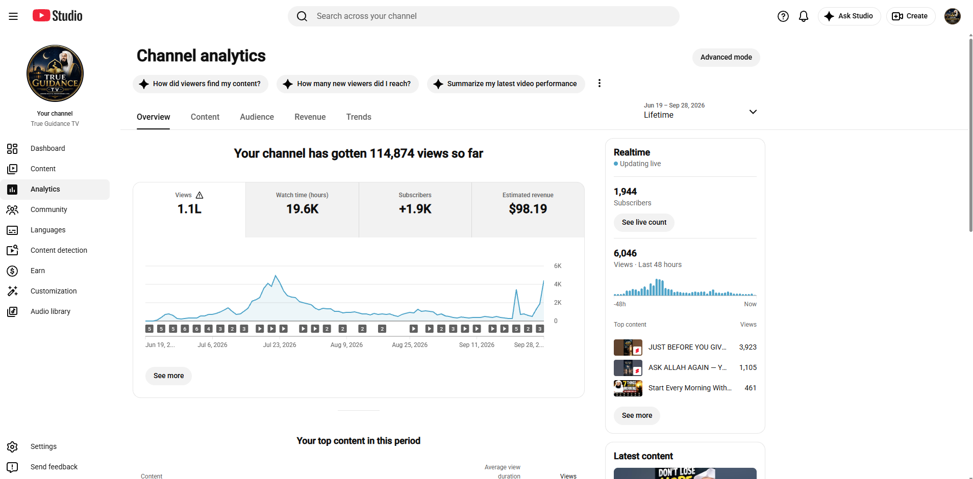Open JUST BEFORE YOU GIV... video thumbnail
973x479 pixels.
pos(628,347)
